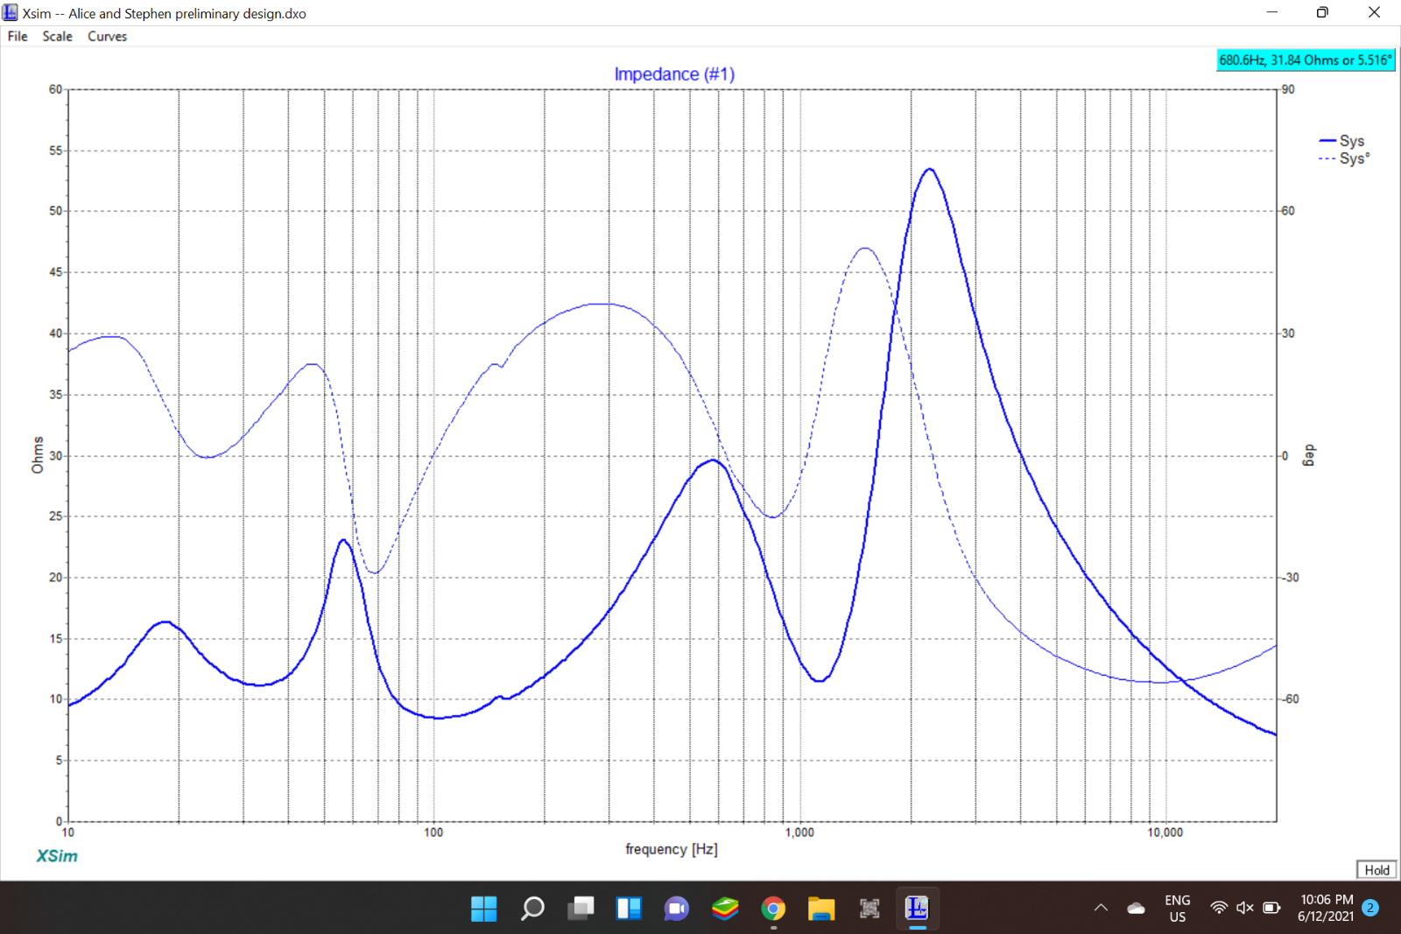Open File Explorer from the taskbar
The image size is (1401, 934).
(821, 909)
